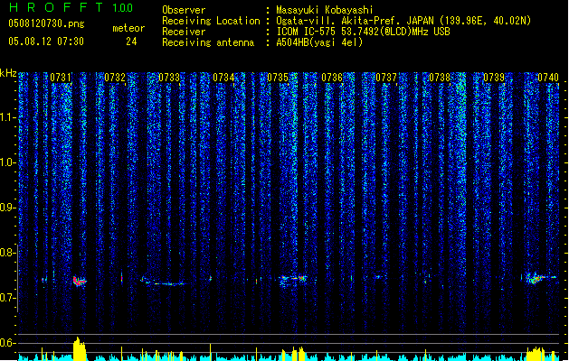Screen dimensions: 569x361
Task: Click the A504HB(yagi 4el) antenna text
Action: click(319, 42)
